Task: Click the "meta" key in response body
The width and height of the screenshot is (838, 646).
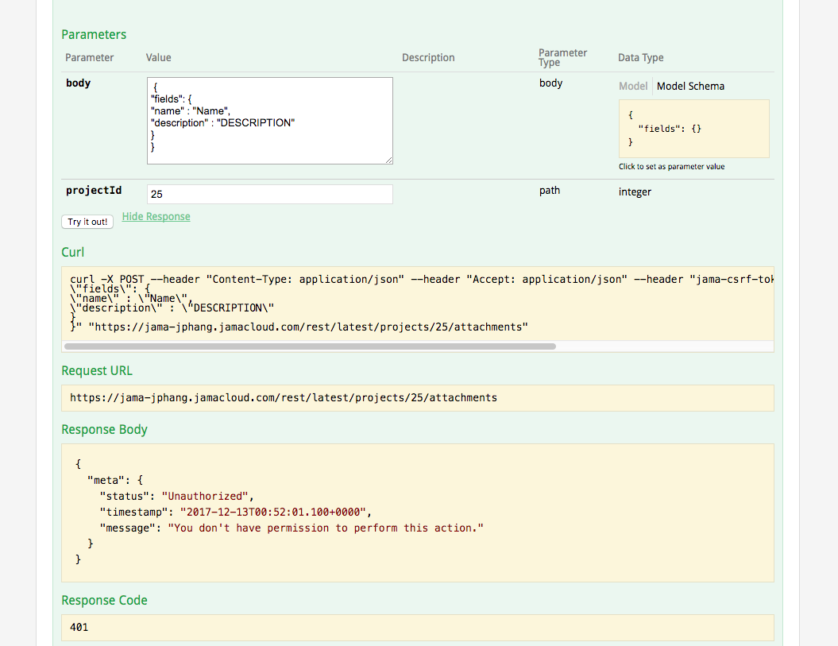Action: point(106,480)
